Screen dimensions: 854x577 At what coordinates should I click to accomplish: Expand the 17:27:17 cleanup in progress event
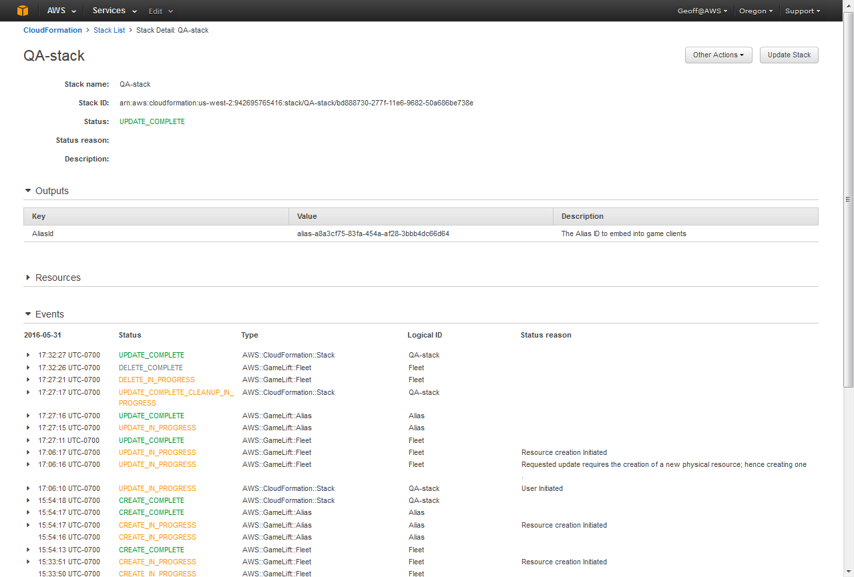28,392
